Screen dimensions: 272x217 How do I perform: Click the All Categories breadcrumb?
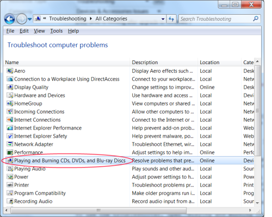click(112, 18)
